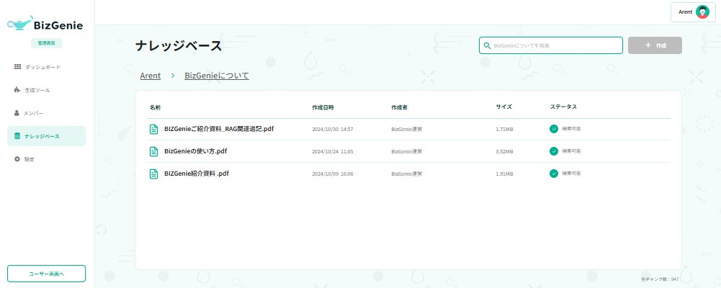The image size is (721, 288).
Task: Click the 設定 gear icon
Action: pyautogui.click(x=17, y=159)
